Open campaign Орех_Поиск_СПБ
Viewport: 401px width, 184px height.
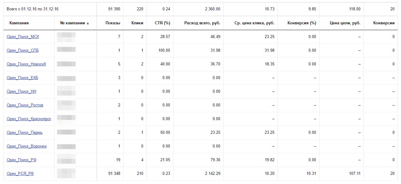(23, 50)
